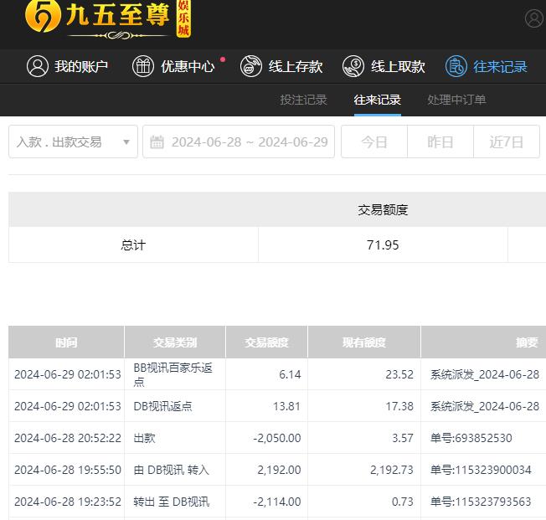Click the 交易额度 table column header
Viewport: 546px width, 520px height.
(266, 342)
